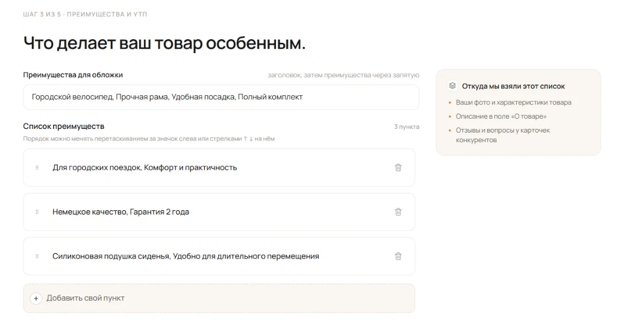The width and height of the screenshot is (617, 332).
Task: Click «Откуда мы взяли этот список» title
Action: coord(513,86)
